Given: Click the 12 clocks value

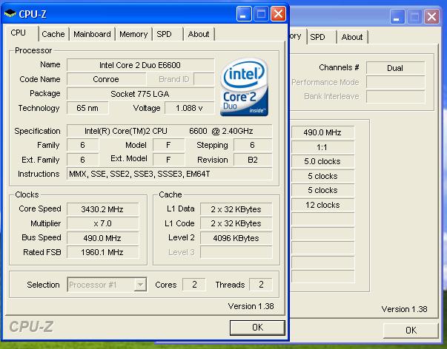Looking at the screenshot, I should (x=322, y=205).
